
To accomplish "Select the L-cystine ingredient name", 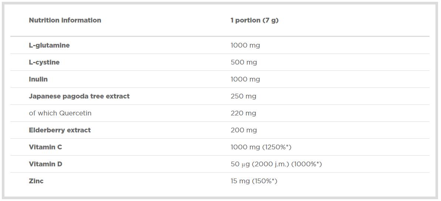I will pyautogui.click(x=44, y=62).
